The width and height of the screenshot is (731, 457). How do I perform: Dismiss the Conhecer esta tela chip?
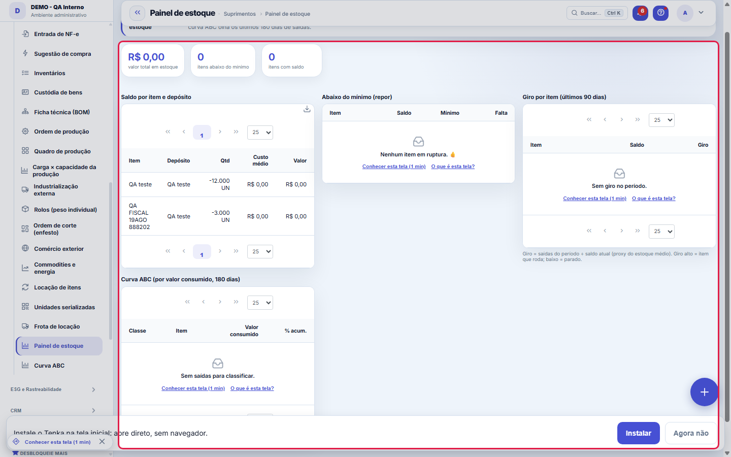(102, 442)
